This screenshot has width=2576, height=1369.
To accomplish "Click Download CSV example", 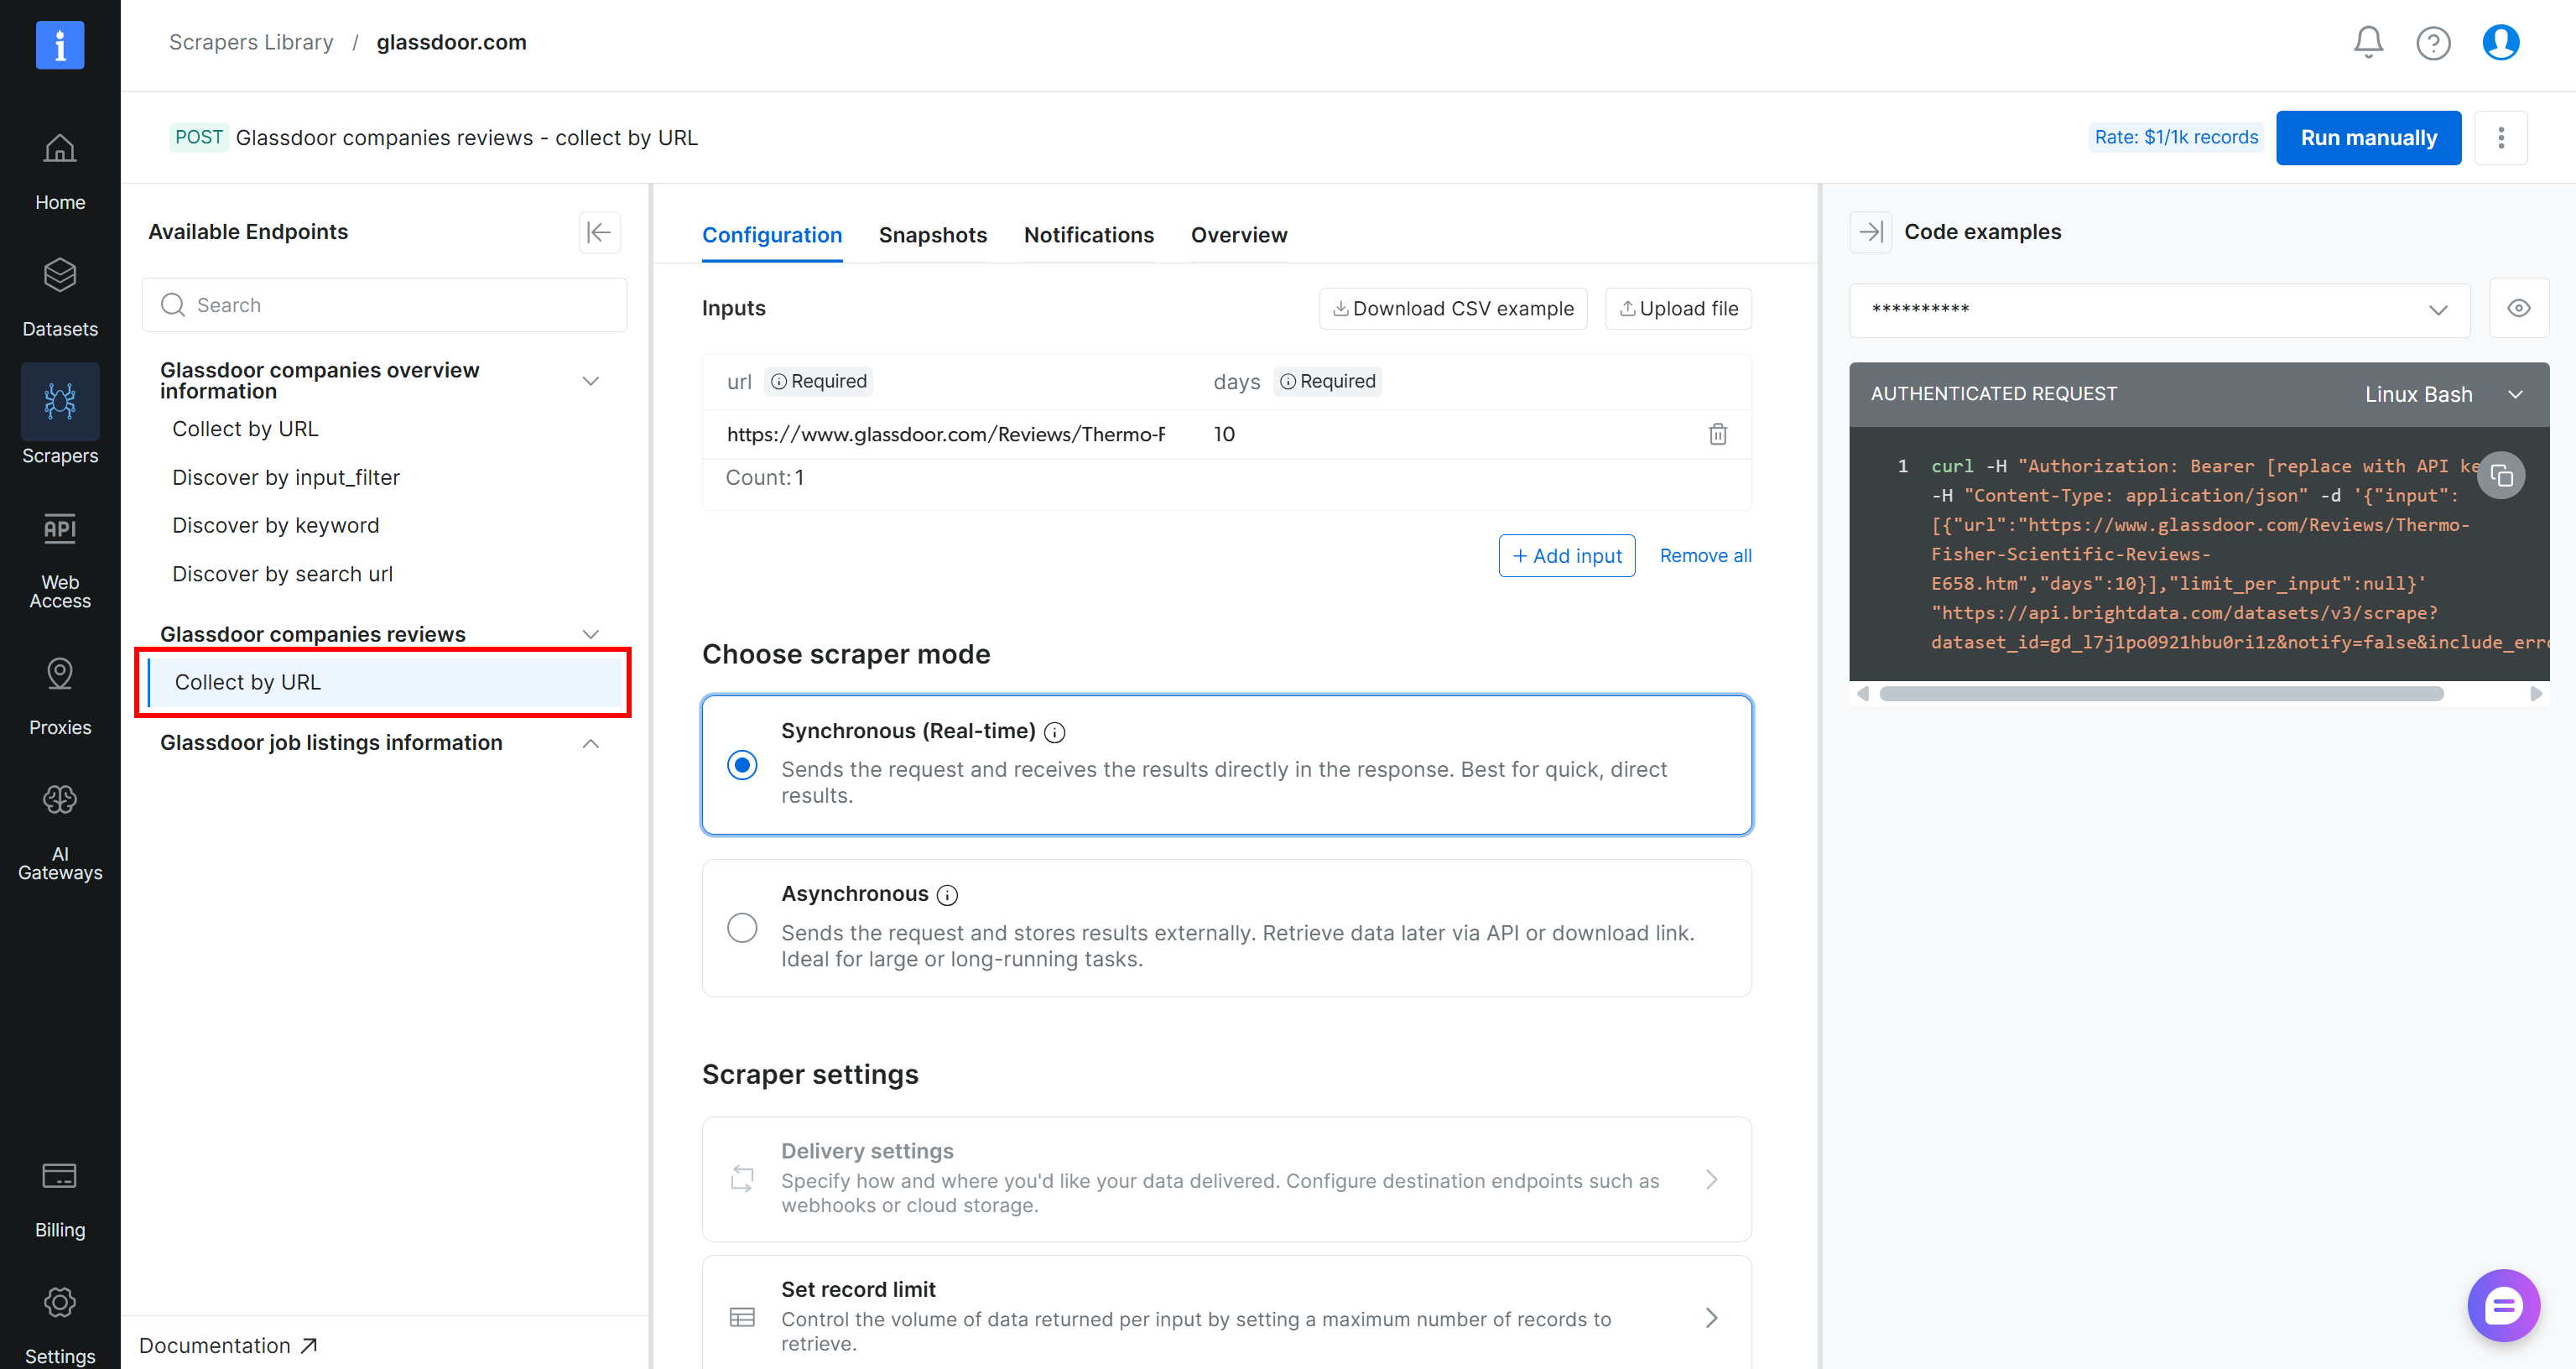I will (1452, 309).
